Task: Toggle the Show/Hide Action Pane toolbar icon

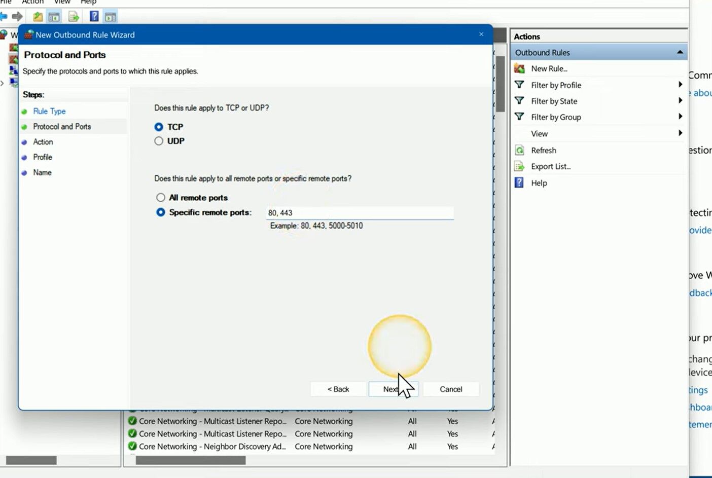Action: coord(111,17)
